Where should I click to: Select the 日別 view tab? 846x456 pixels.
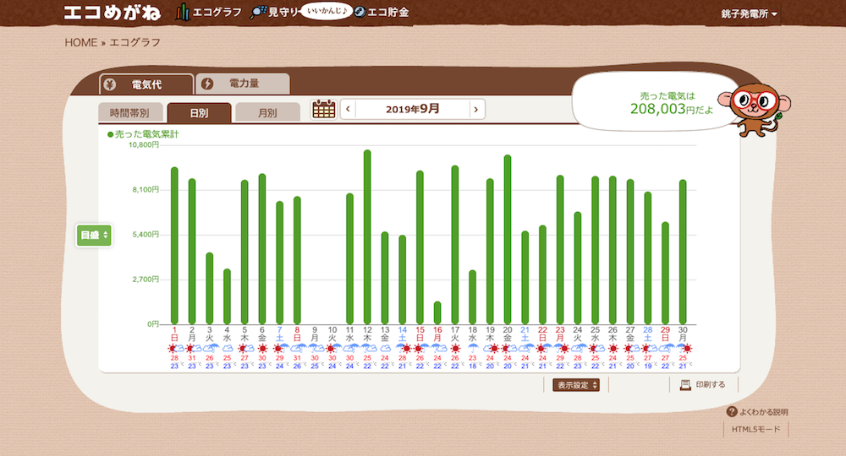point(199,113)
